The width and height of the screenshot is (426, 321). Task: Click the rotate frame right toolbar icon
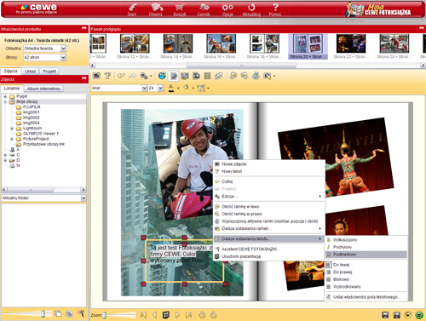pos(245,76)
